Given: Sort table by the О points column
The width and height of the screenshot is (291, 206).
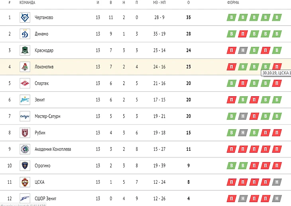Looking at the screenshot, I should (188, 3).
